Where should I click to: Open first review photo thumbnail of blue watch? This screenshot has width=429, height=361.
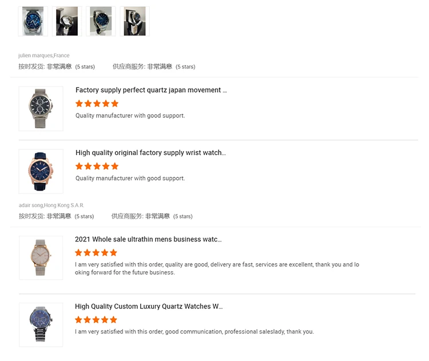[x=33, y=21]
